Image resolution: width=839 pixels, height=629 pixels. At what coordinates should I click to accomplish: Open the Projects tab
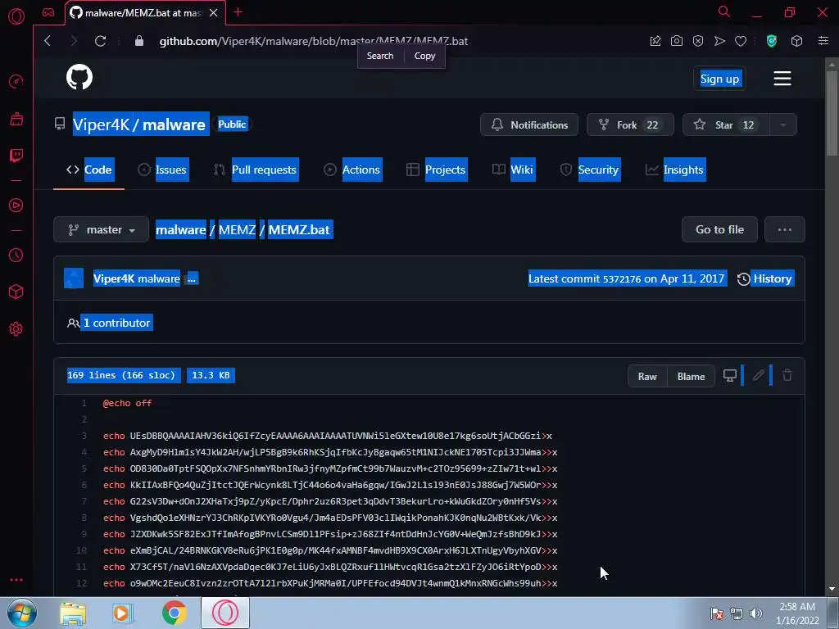[437, 170]
